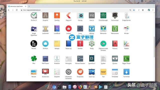Click the Memories app icon
The width and height of the screenshot is (160, 90).
click(x=103, y=28)
